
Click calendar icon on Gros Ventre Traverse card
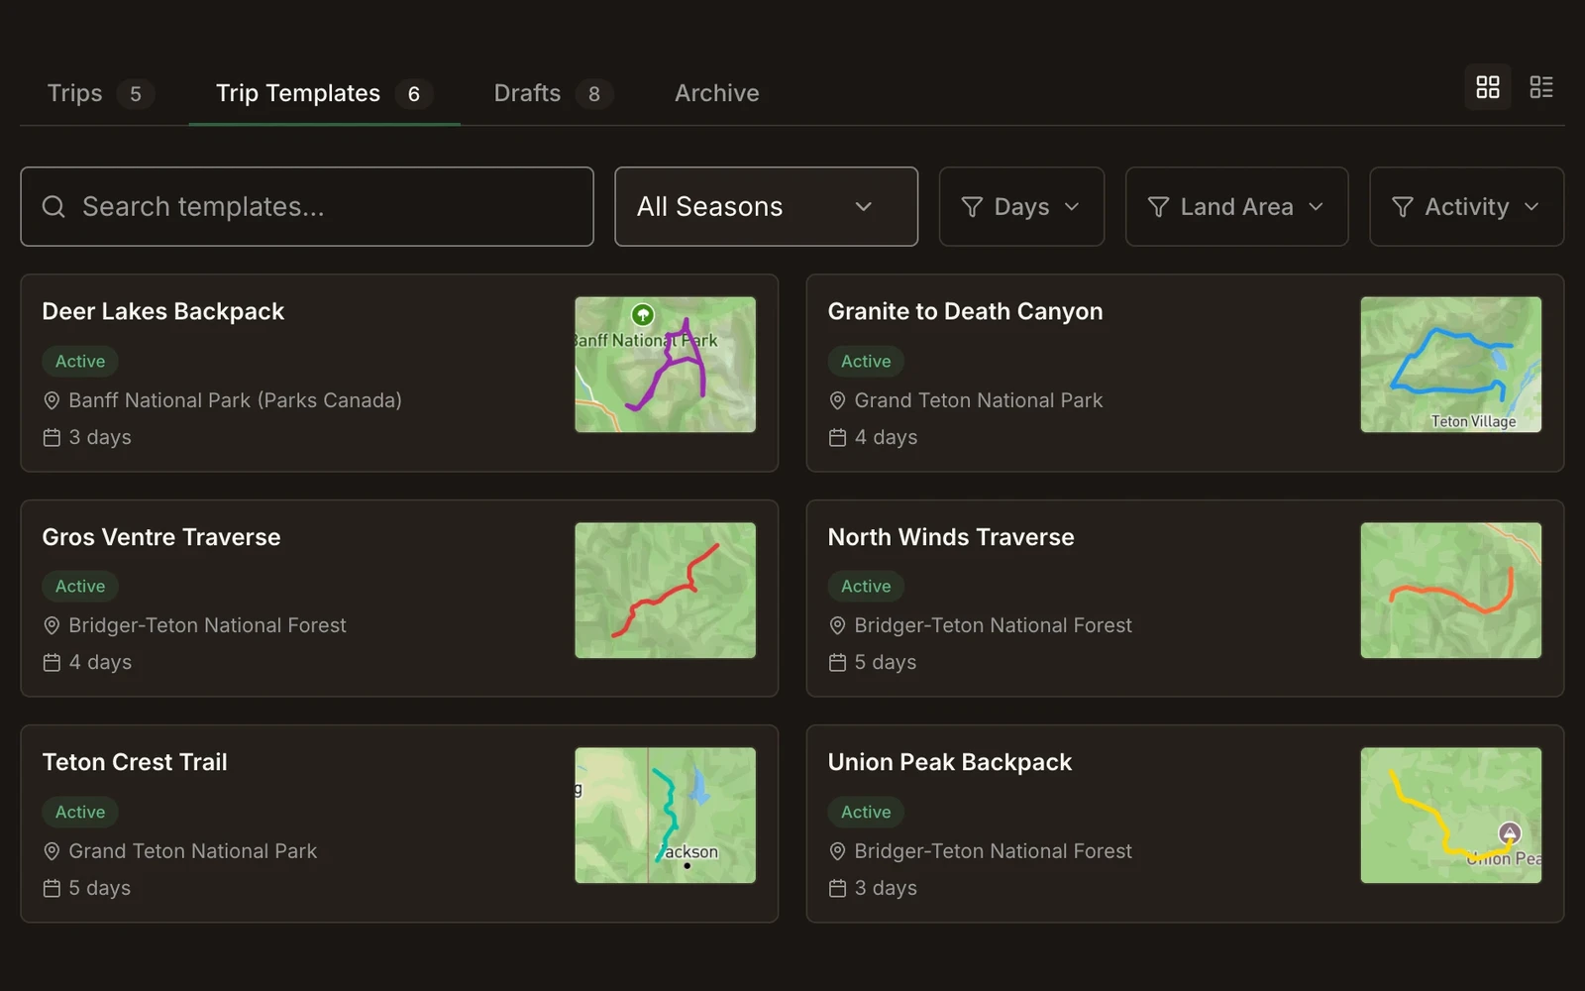coord(52,662)
